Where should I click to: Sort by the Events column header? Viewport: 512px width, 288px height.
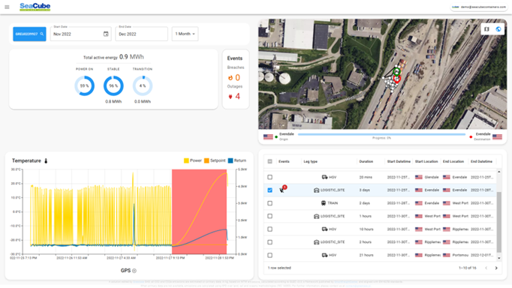point(284,161)
